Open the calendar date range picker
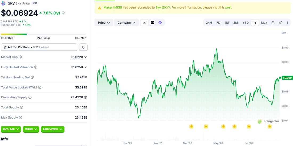Viewport: 293px width, 146px height. tap(273, 23)
